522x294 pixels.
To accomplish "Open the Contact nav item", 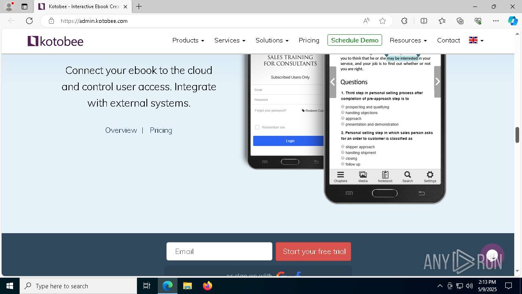I will tap(449, 40).
